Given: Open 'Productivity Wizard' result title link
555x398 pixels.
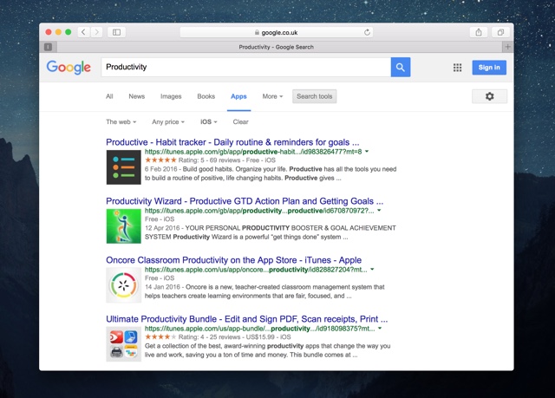Looking at the screenshot, I should coord(245,201).
